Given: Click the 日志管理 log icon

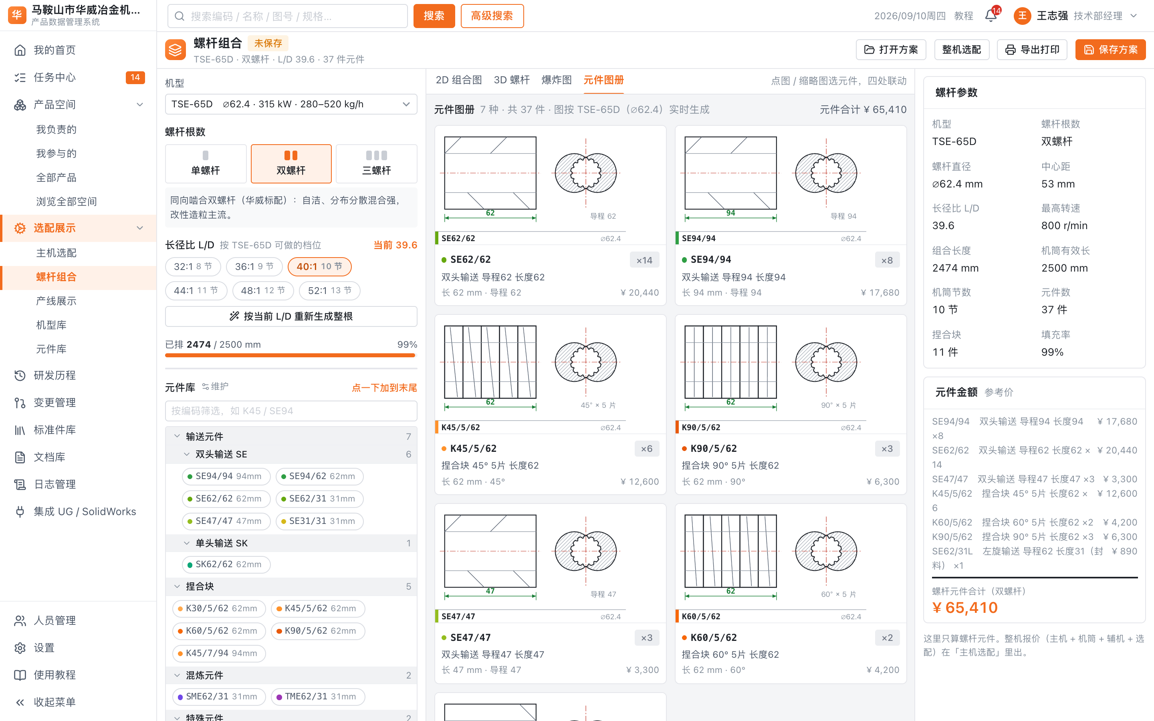Looking at the screenshot, I should point(20,484).
